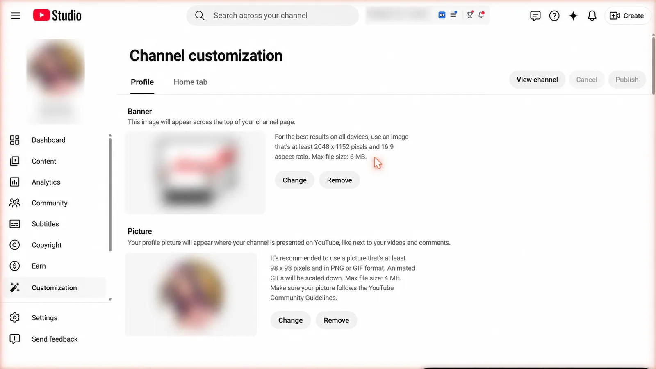Click the sparkle AI assistant icon

pos(573,16)
